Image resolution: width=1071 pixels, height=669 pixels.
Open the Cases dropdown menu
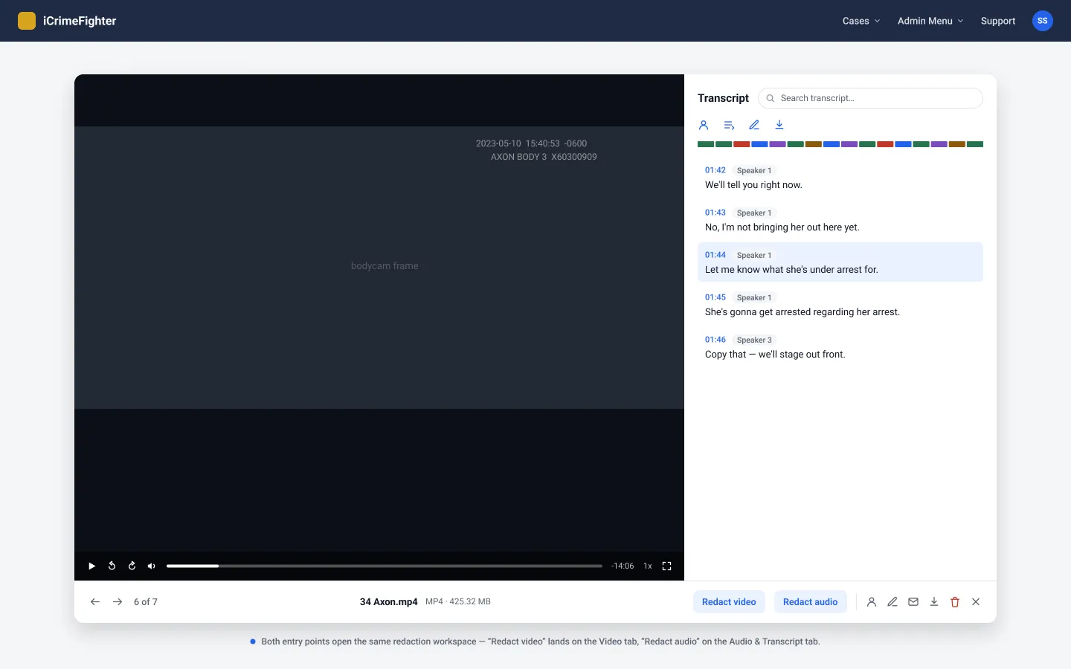861,21
